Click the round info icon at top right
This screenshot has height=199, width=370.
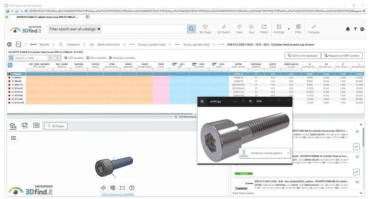coord(362,29)
